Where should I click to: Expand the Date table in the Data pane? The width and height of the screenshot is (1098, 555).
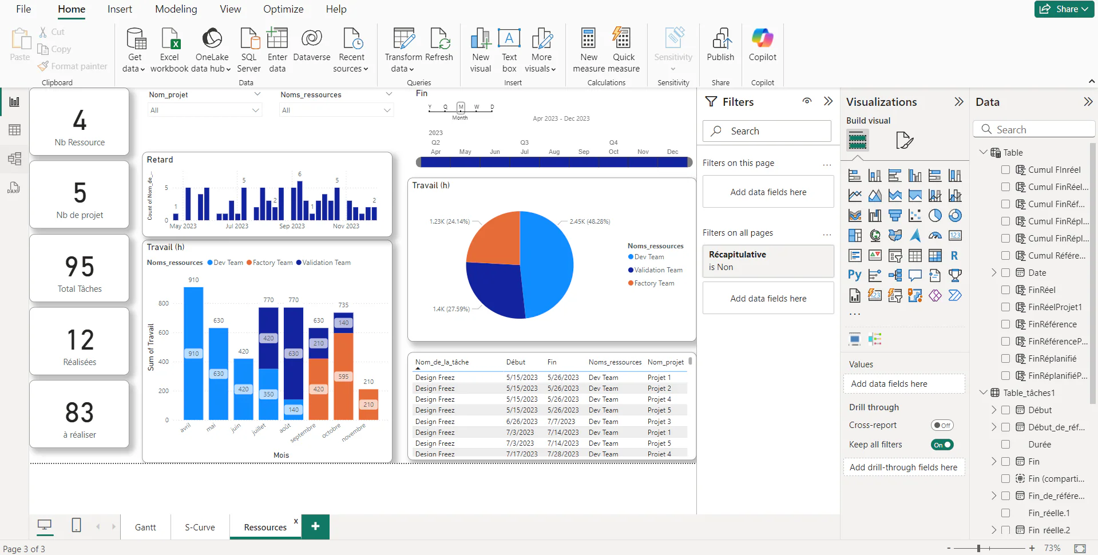[x=994, y=272]
